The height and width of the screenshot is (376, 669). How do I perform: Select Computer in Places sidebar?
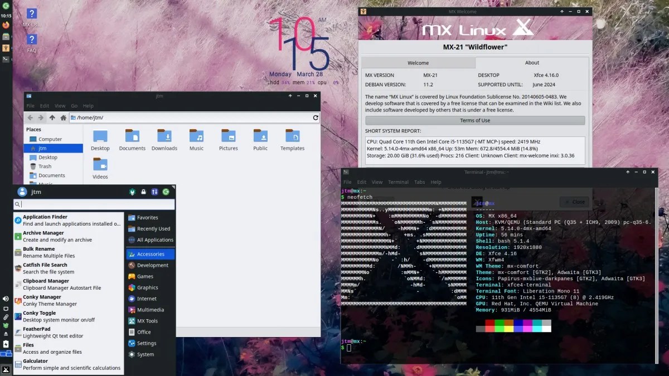click(x=53, y=139)
